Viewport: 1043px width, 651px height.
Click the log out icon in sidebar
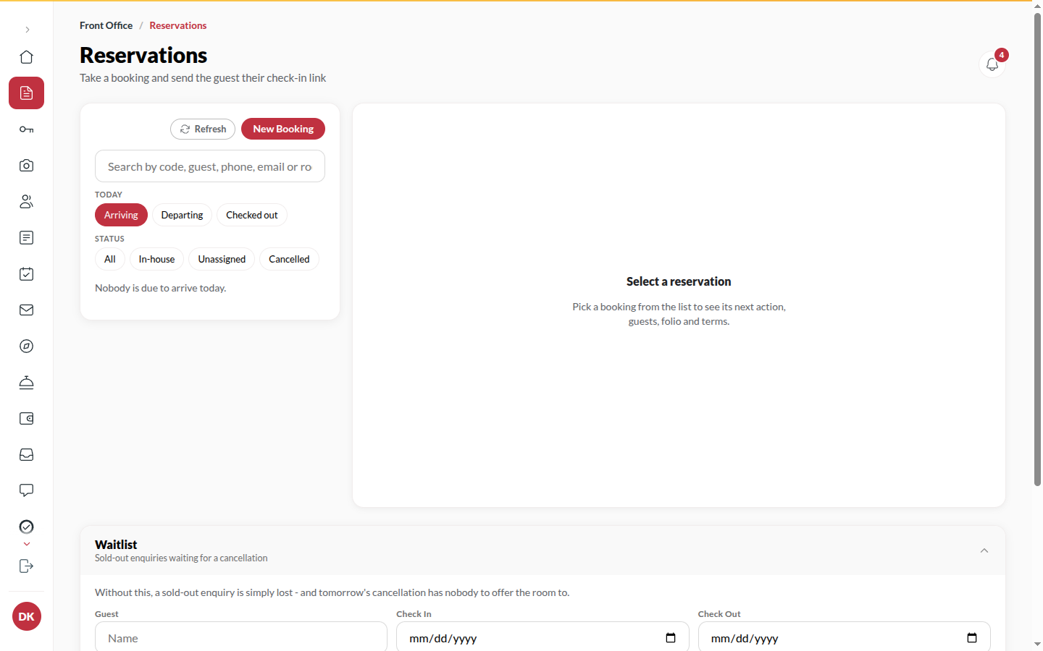click(x=26, y=566)
